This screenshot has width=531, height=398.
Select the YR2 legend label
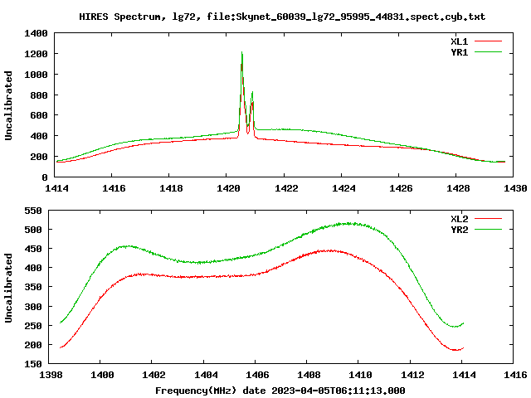coord(459,230)
